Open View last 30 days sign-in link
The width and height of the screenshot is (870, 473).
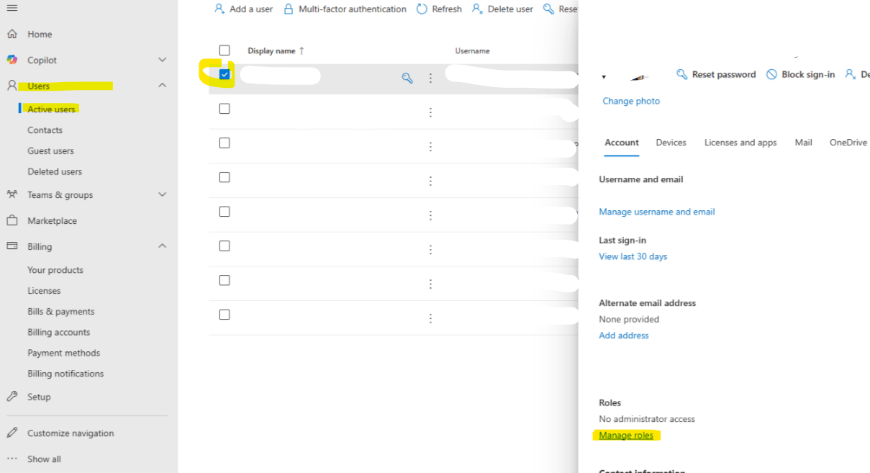click(633, 256)
